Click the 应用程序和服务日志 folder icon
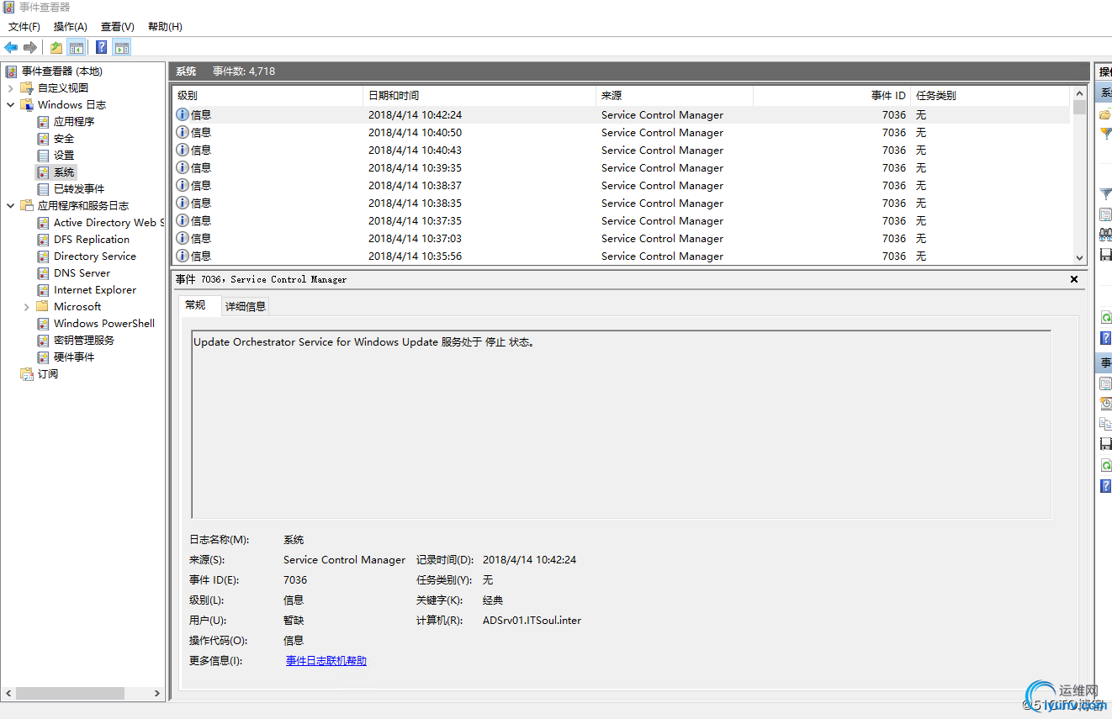 tap(27, 206)
